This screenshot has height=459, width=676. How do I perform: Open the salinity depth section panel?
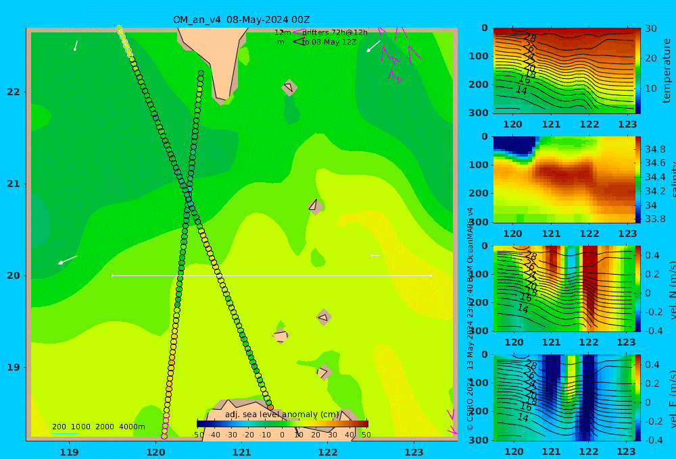564,180
